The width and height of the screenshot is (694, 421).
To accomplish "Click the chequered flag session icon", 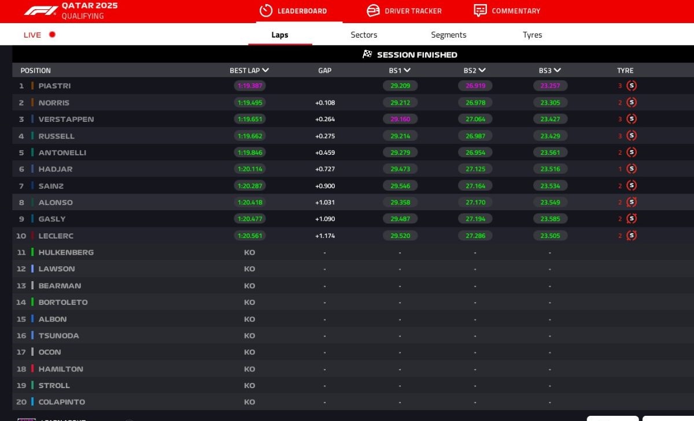I will coord(367,54).
